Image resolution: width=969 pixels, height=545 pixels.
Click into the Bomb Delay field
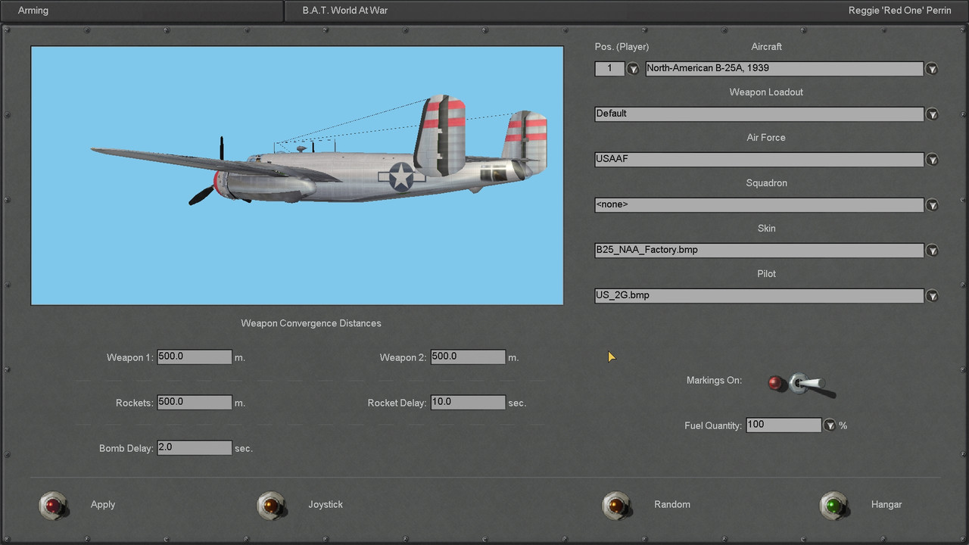click(195, 447)
